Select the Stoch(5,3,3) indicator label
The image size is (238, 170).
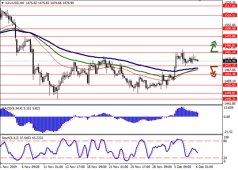click(x=12, y=137)
